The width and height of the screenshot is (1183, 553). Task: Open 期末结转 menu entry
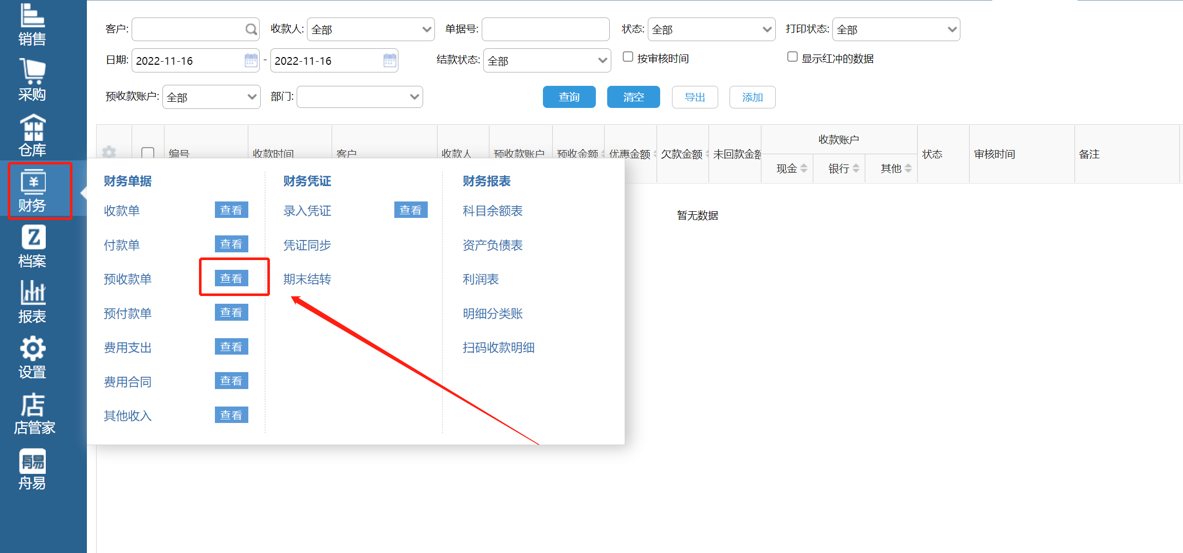point(307,279)
